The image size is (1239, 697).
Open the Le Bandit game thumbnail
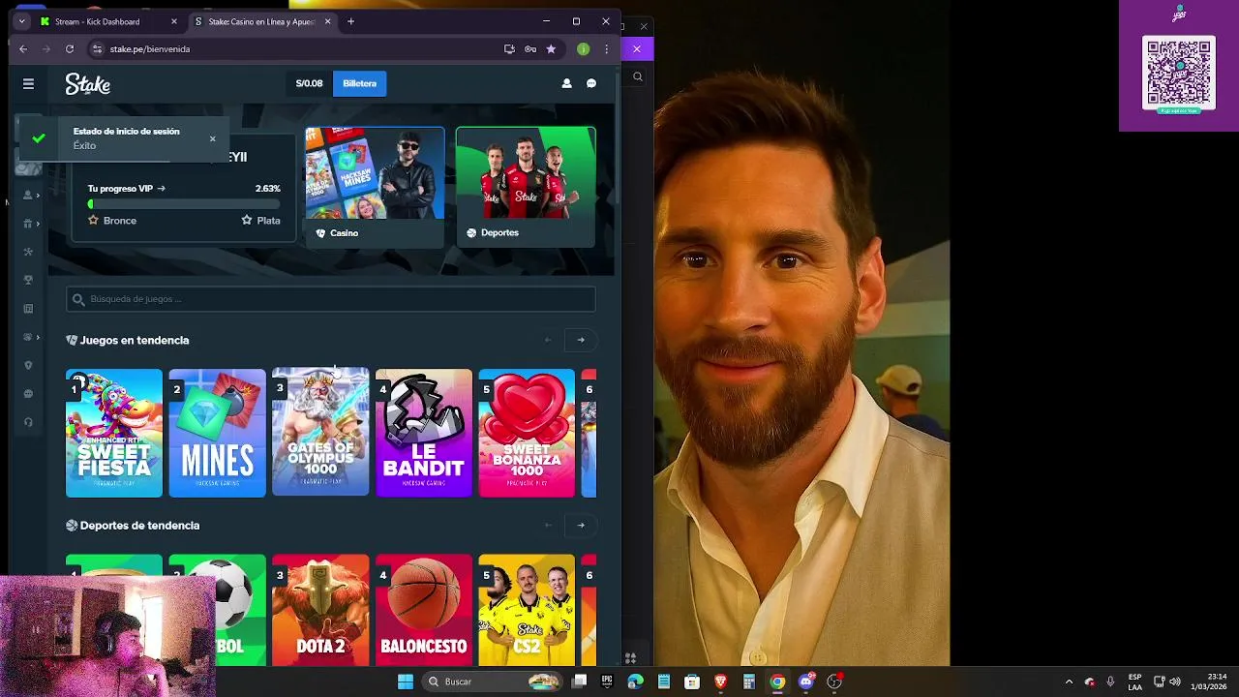point(424,433)
